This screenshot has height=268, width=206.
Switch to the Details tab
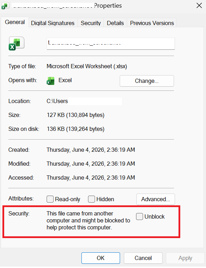[115, 23]
